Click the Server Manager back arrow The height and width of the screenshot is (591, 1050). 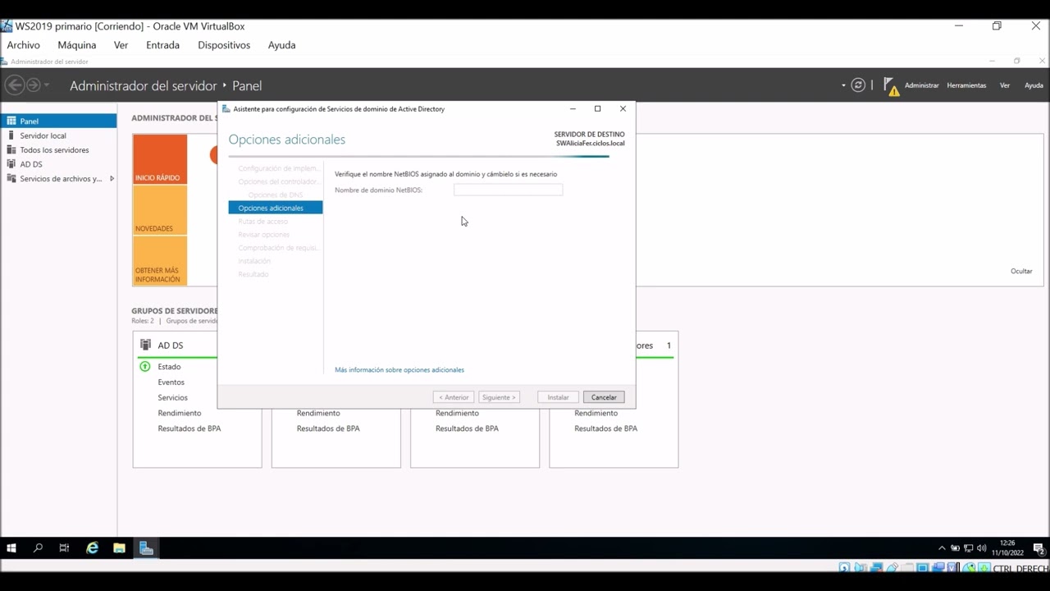pos(14,85)
